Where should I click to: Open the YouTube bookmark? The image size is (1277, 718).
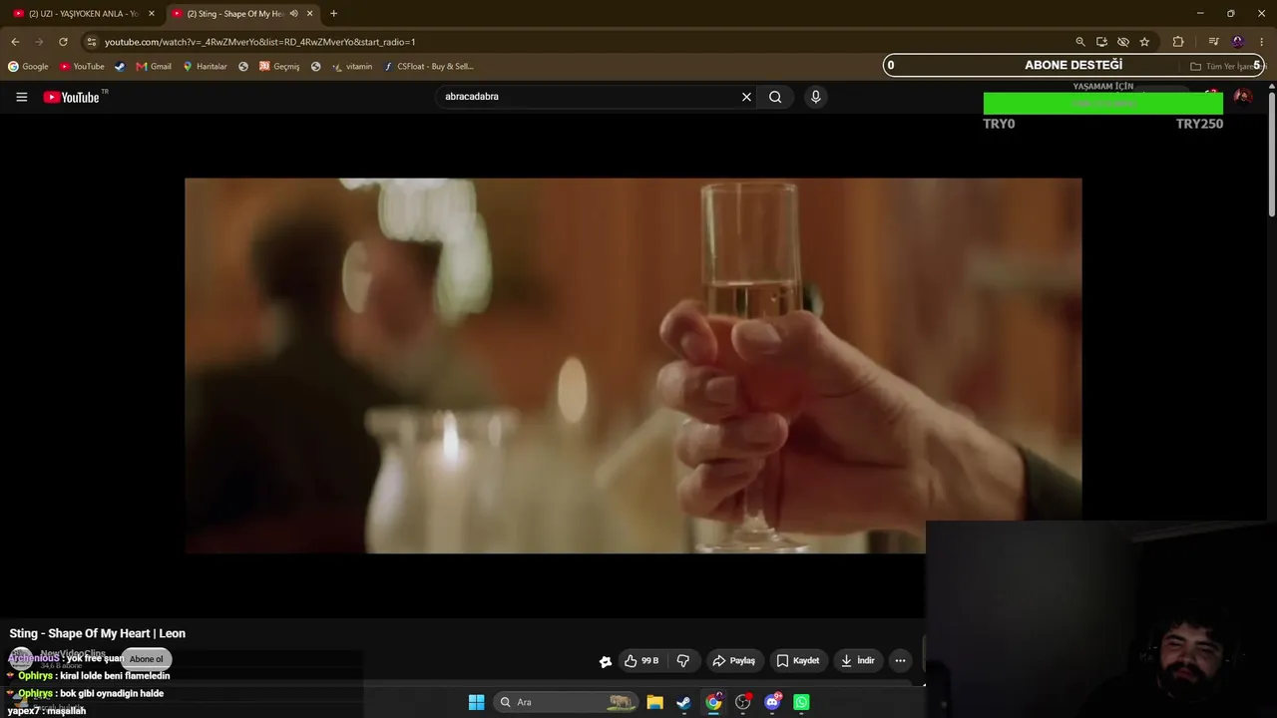click(x=82, y=67)
